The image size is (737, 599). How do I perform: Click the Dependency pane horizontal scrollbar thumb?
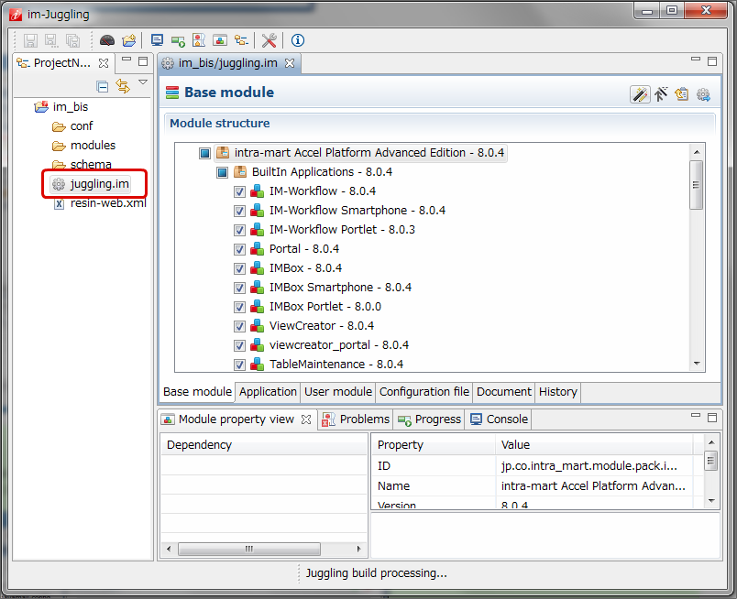tap(249, 549)
